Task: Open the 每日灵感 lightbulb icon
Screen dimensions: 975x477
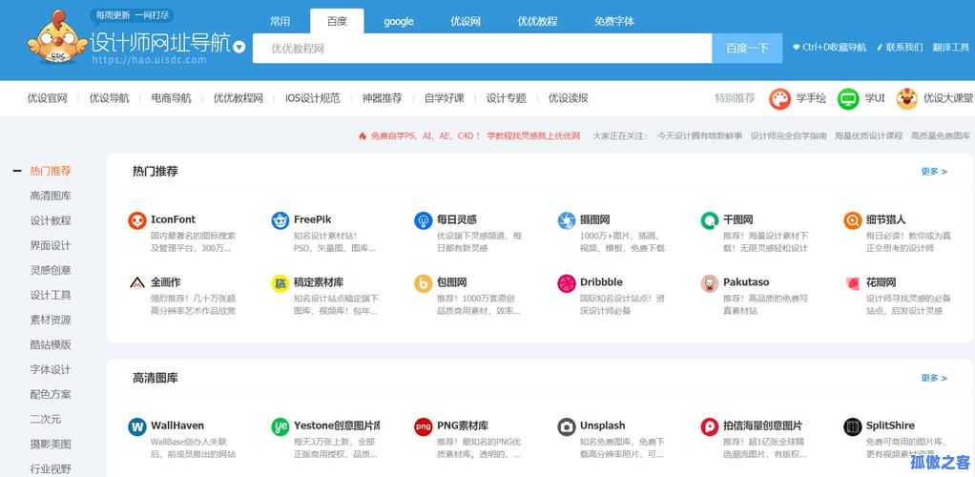Action: pyautogui.click(x=424, y=220)
